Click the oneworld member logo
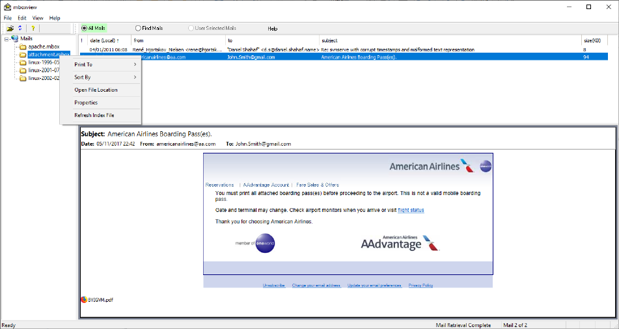Viewport: 619px width, 329px height. click(255, 243)
